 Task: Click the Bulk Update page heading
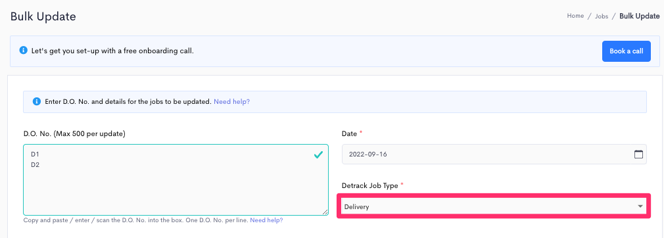pos(43,16)
